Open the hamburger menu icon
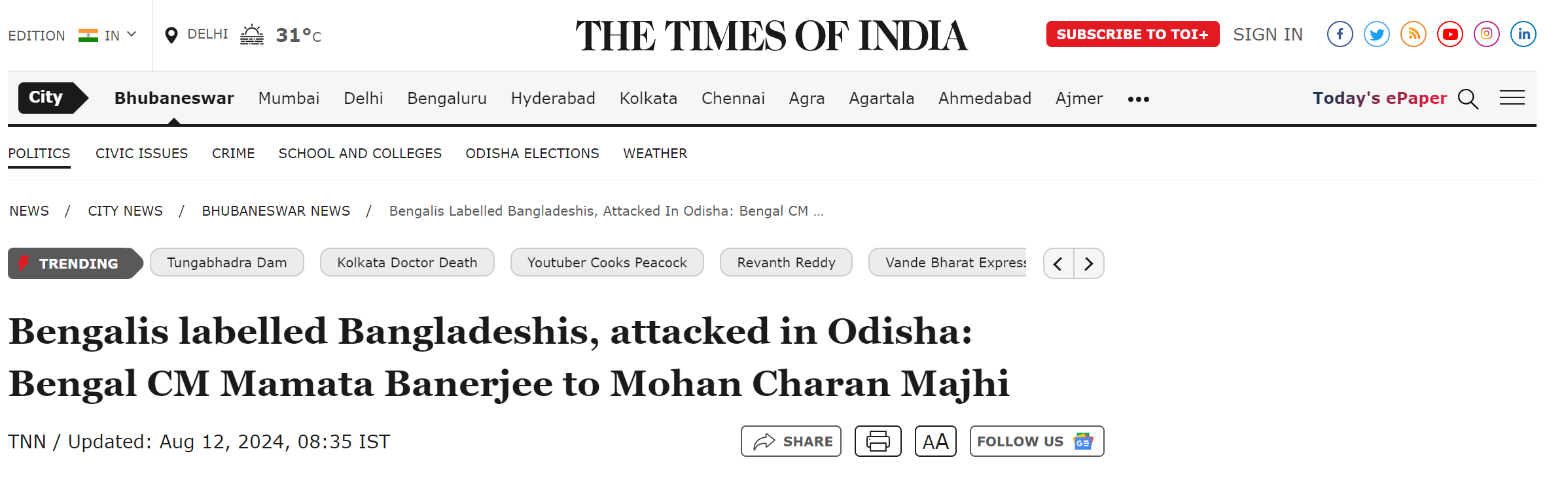Image resolution: width=1547 pixels, height=481 pixels. pyautogui.click(x=1512, y=97)
